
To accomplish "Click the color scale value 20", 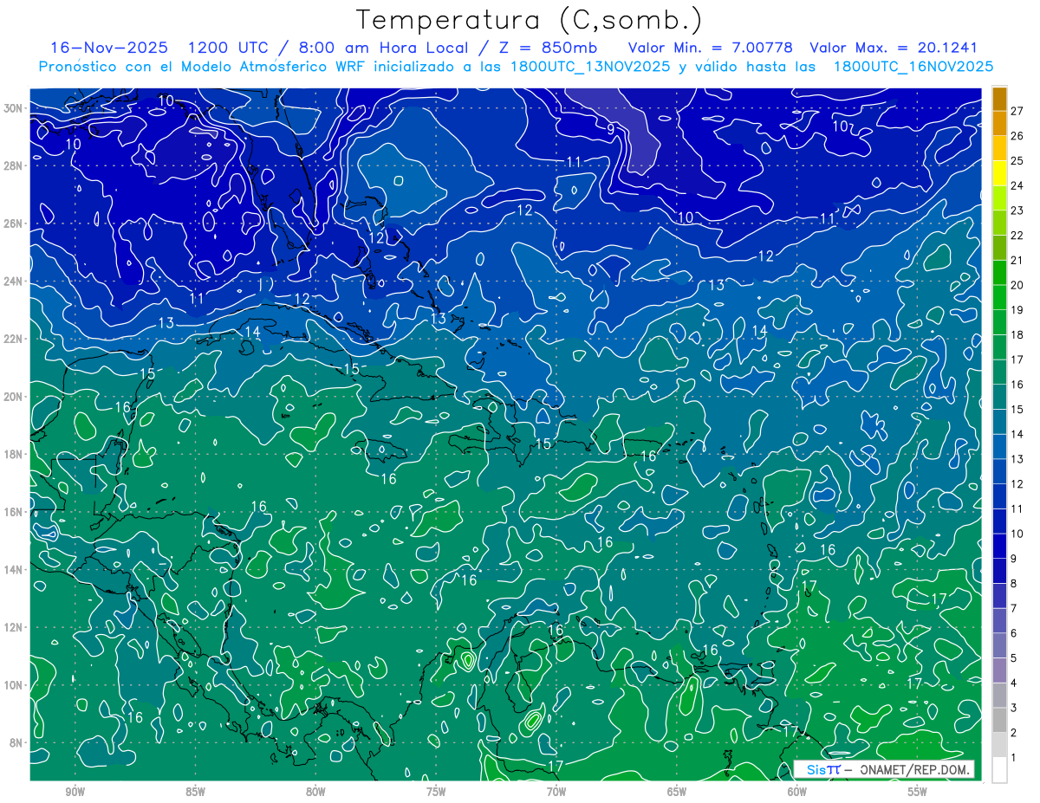I will point(1017,285).
